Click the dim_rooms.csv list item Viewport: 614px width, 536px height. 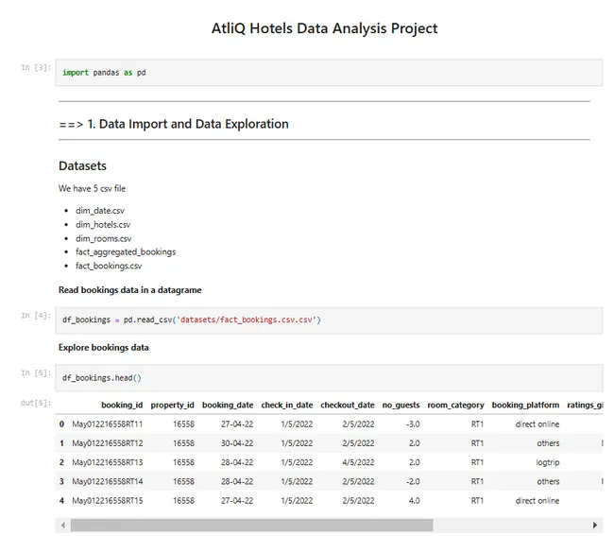103,238
